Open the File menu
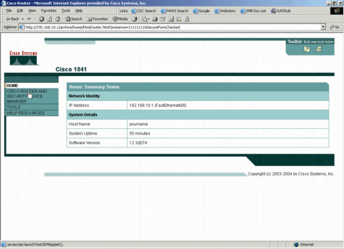344x249 pixels. [9, 10]
